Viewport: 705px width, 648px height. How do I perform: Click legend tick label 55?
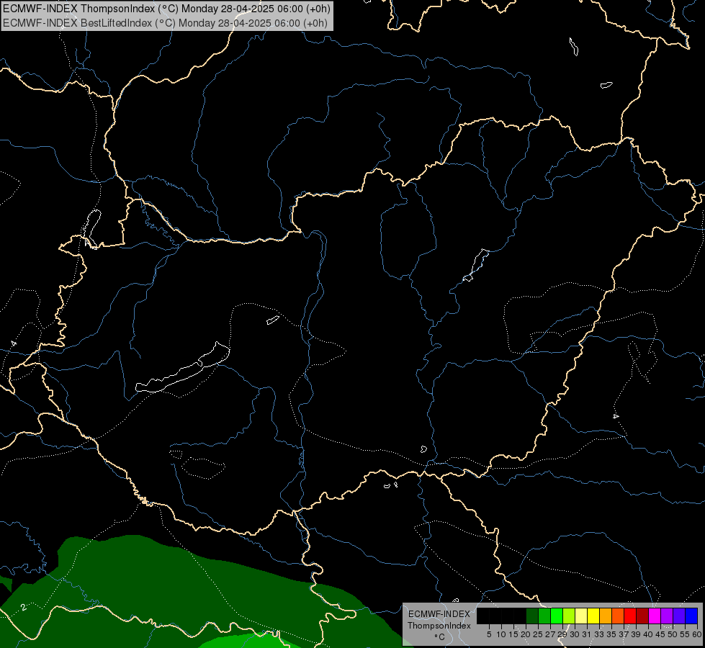point(685,634)
